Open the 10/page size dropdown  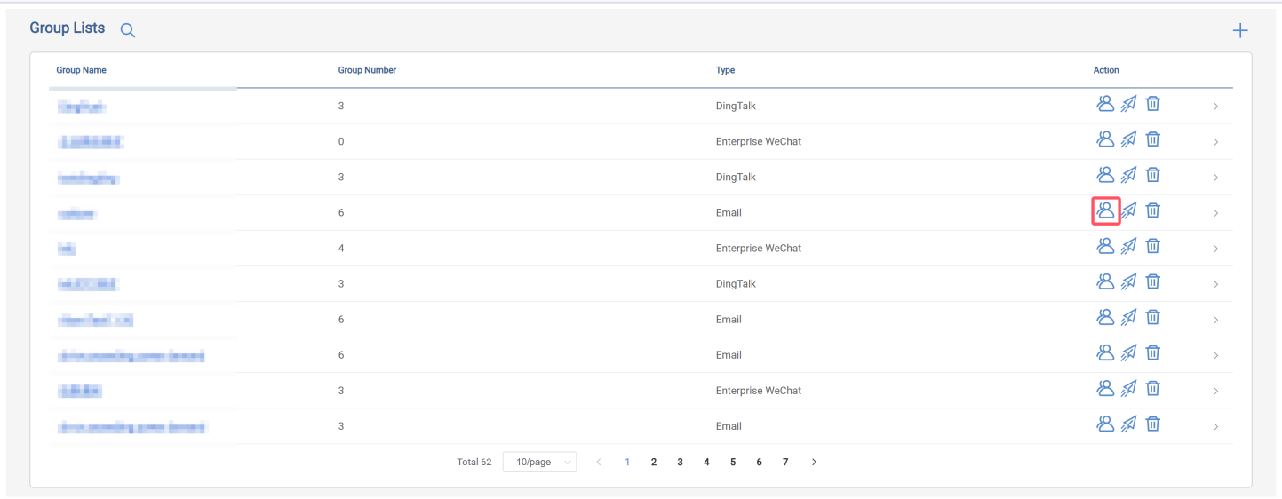539,462
